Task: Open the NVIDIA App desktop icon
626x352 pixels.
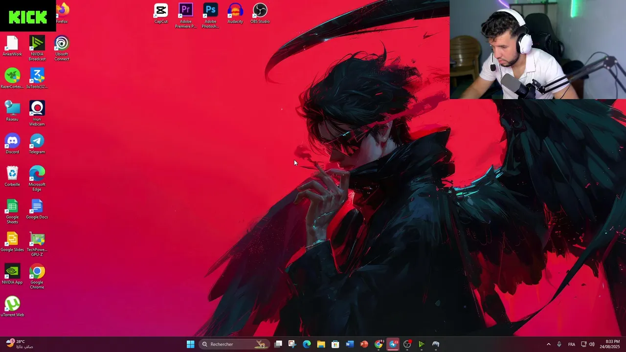Action: [12, 275]
